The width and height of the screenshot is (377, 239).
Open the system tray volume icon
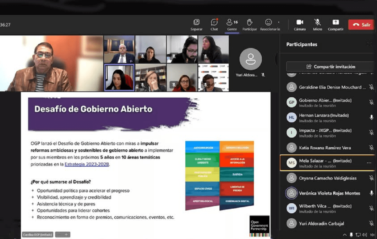[x=364, y=234]
